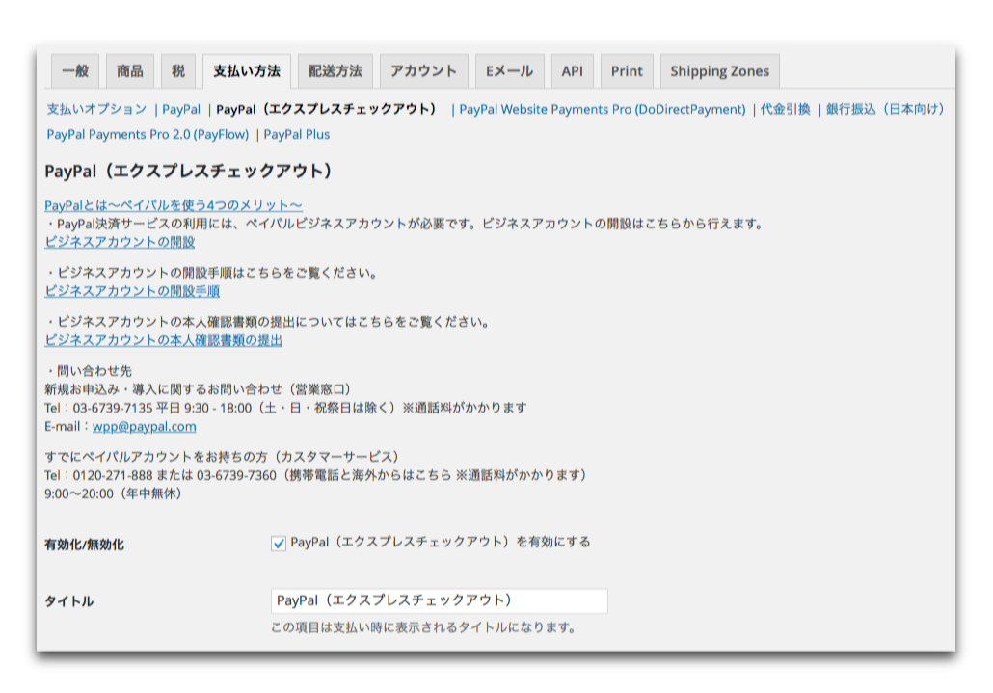
Task: Open the ビジネスアカウントの開設 link
Action: click(120, 242)
